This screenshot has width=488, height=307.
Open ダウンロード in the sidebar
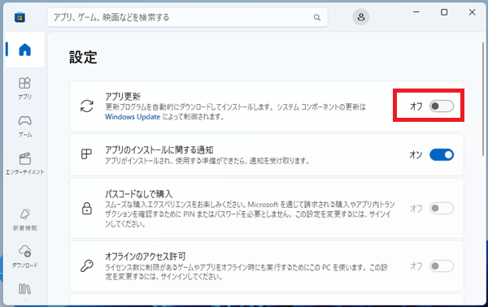[x=25, y=257]
